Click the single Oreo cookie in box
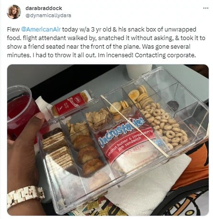This screenshot has width=213, height=219. (x=173, y=105)
